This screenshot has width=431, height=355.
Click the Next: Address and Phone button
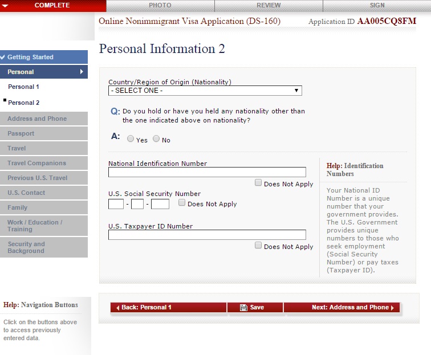[341, 308]
